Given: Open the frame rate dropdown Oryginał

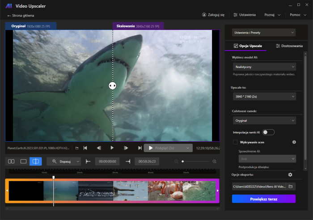Looking at the screenshot, I should point(264,121).
